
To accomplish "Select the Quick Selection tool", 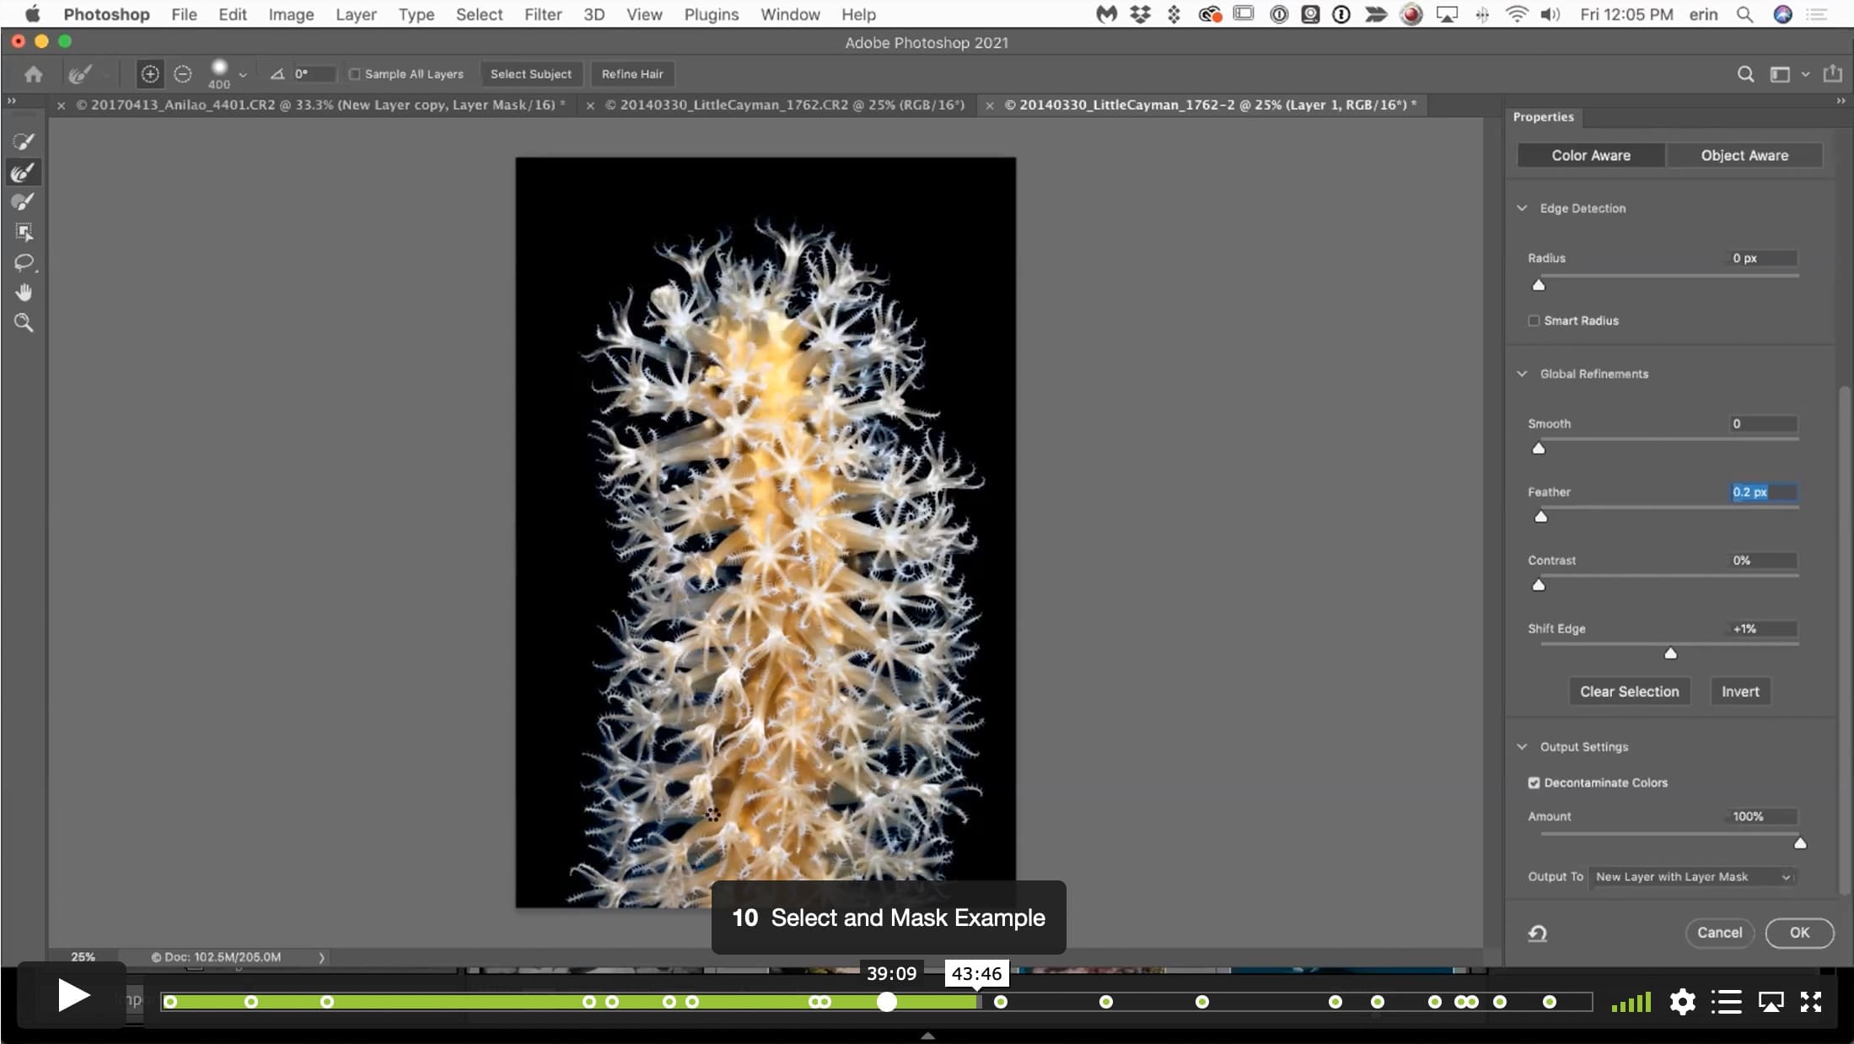I will pos(24,142).
